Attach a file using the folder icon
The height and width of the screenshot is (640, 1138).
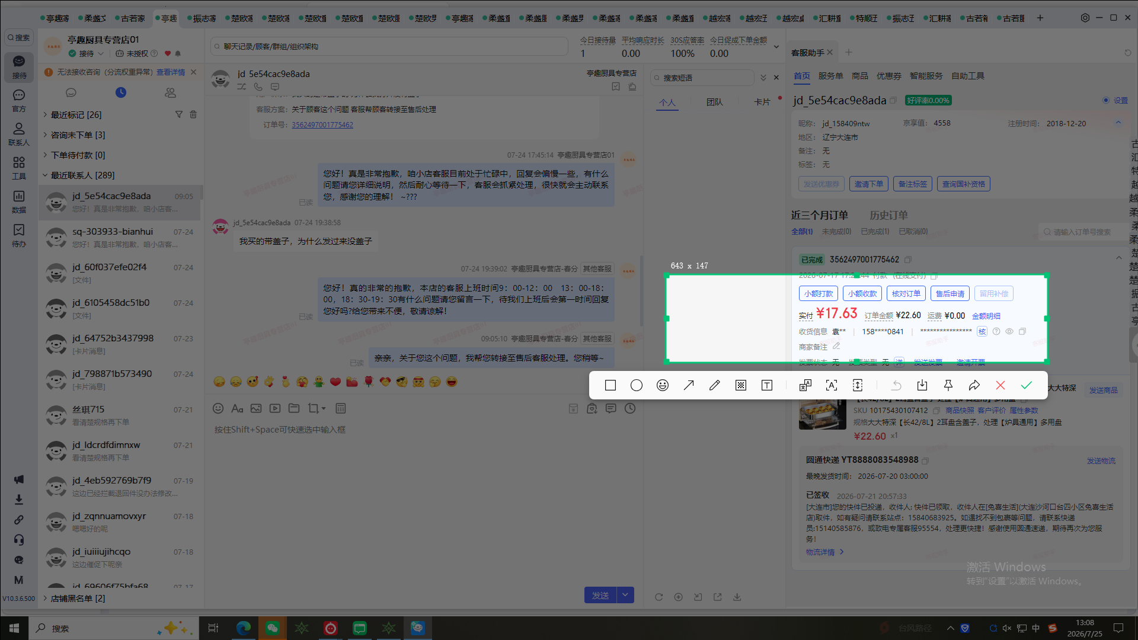tap(294, 408)
